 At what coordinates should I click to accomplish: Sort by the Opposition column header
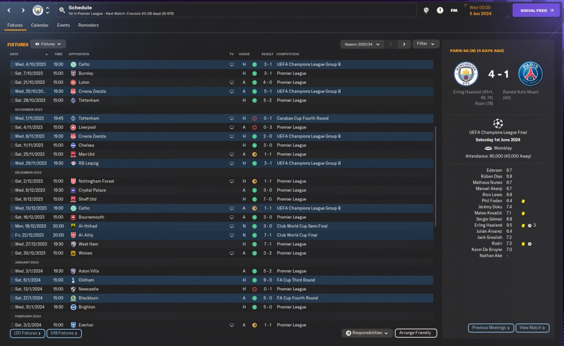pyautogui.click(x=79, y=54)
